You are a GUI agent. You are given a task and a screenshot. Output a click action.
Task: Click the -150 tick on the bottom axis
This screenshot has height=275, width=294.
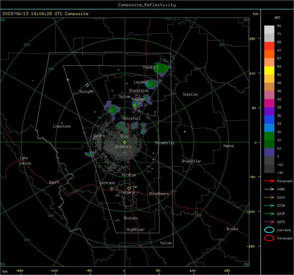(x=20, y=270)
